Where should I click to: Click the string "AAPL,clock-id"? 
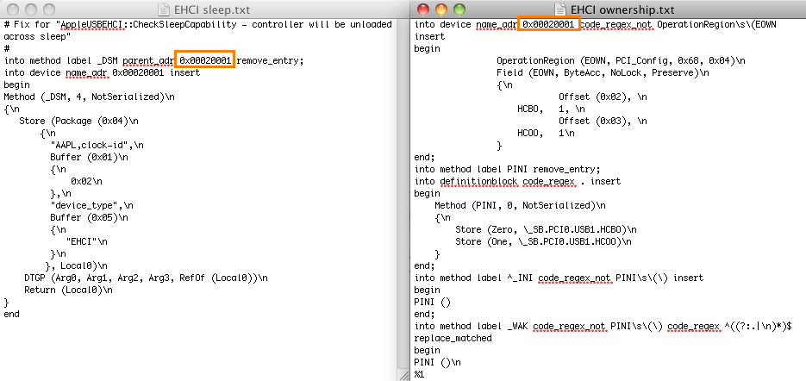click(x=92, y=146)
